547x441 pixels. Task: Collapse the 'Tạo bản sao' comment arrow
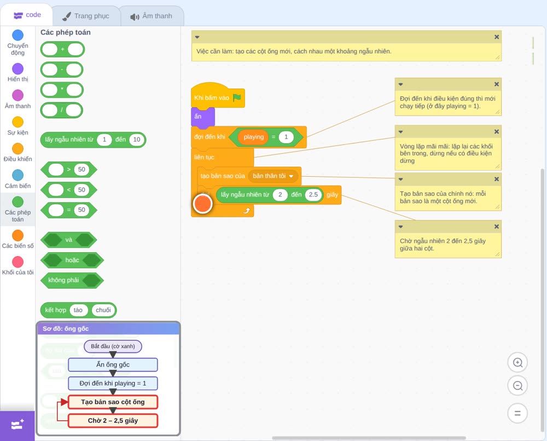click(x=401, y=179)
